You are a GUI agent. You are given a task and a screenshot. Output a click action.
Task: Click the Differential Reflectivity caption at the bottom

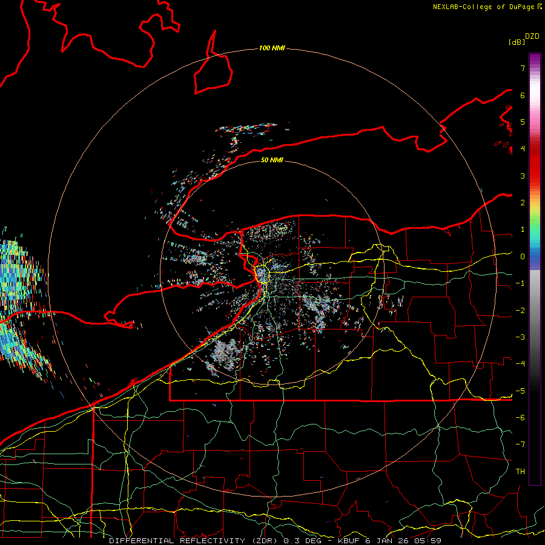[x=275, y=541]
